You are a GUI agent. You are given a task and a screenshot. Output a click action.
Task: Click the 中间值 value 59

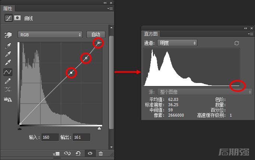click(x=170, y=110)
